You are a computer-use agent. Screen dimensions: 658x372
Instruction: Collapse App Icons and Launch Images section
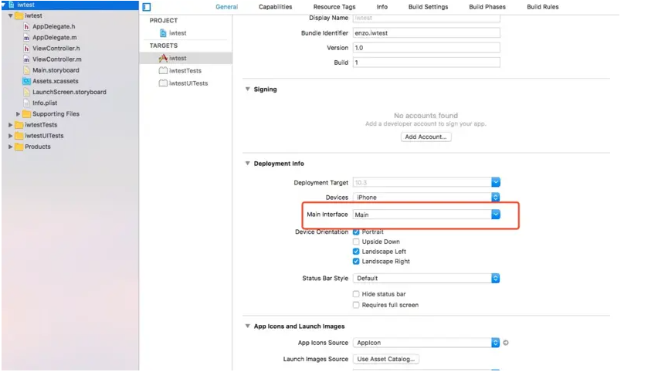(248, 326)
